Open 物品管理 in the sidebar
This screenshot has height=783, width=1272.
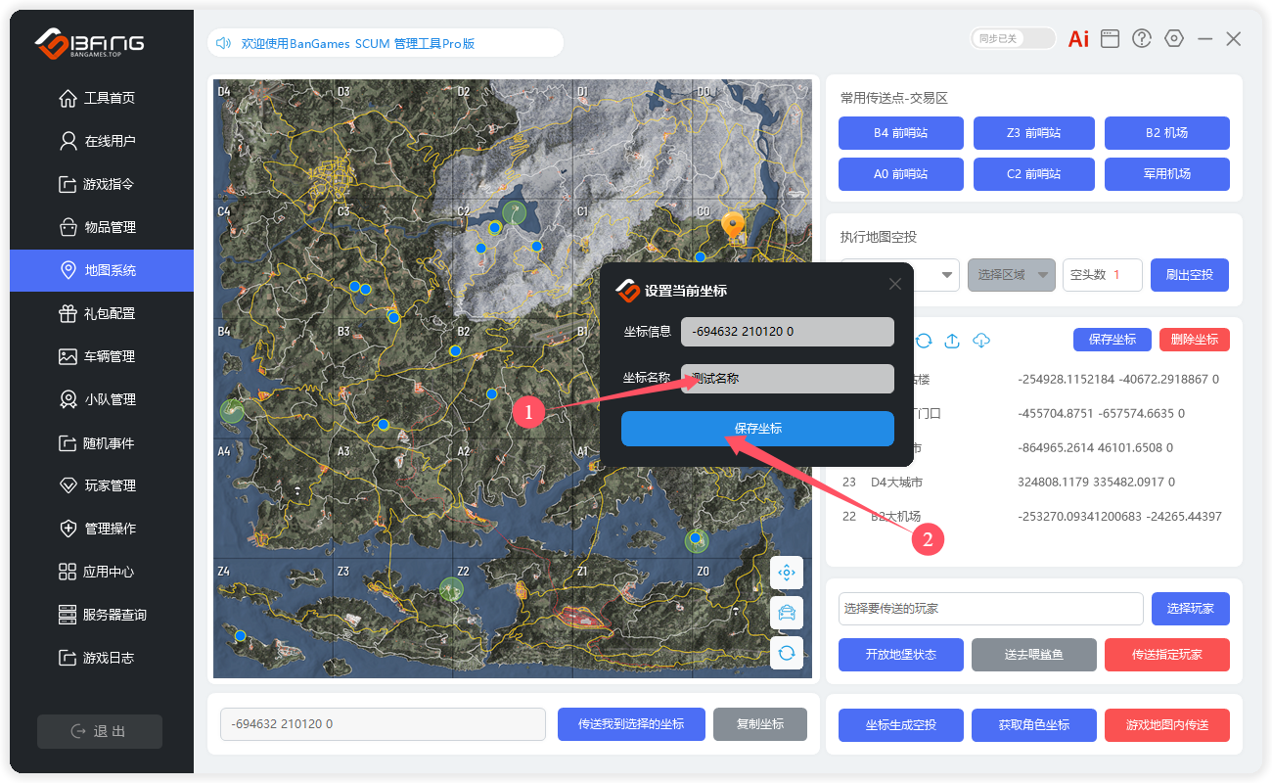click(x=110, y=227)
